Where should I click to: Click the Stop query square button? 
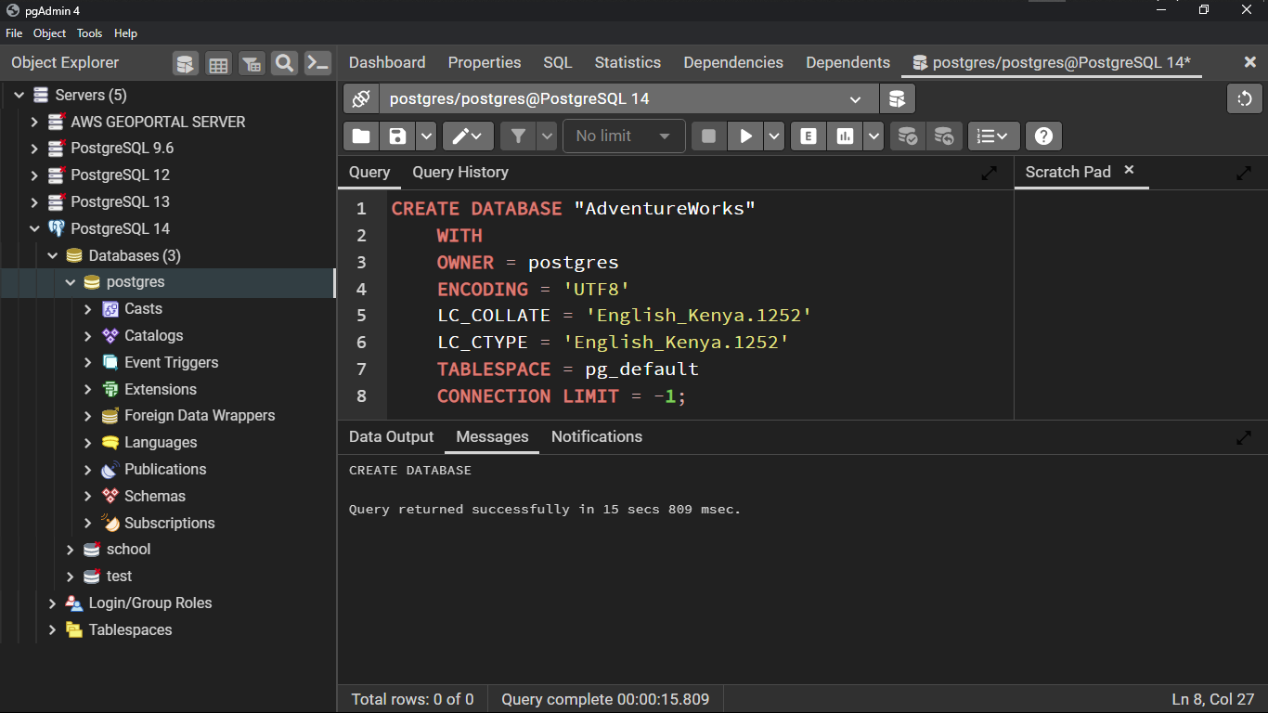pos(709,136)
